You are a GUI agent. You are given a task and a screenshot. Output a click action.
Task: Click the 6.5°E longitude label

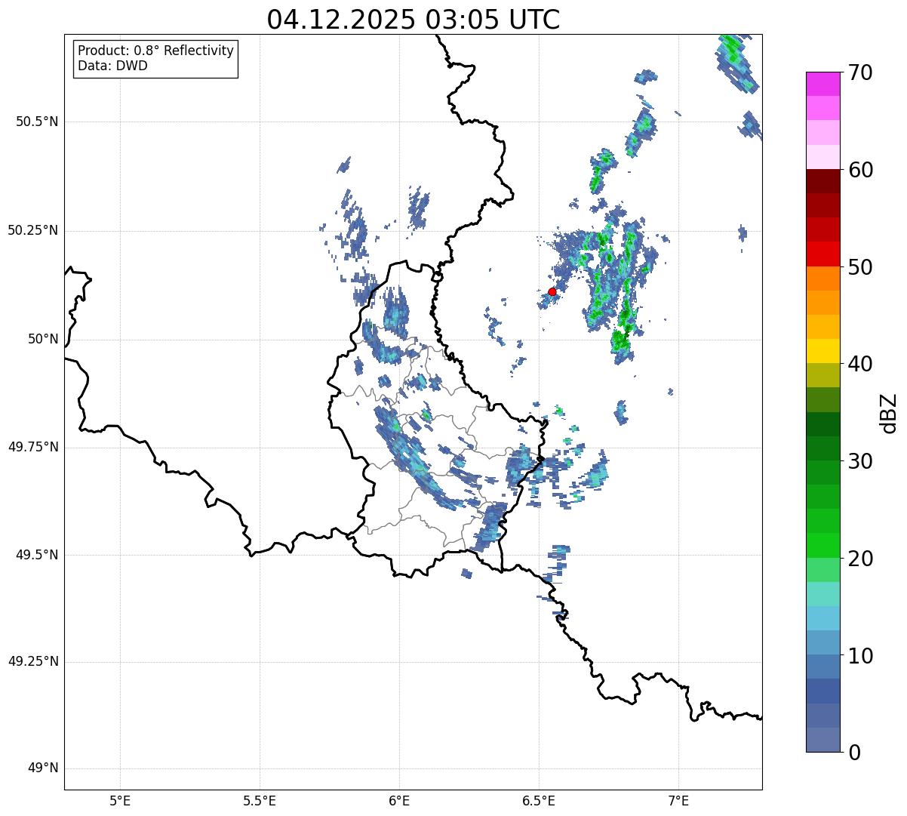(539, 800)
